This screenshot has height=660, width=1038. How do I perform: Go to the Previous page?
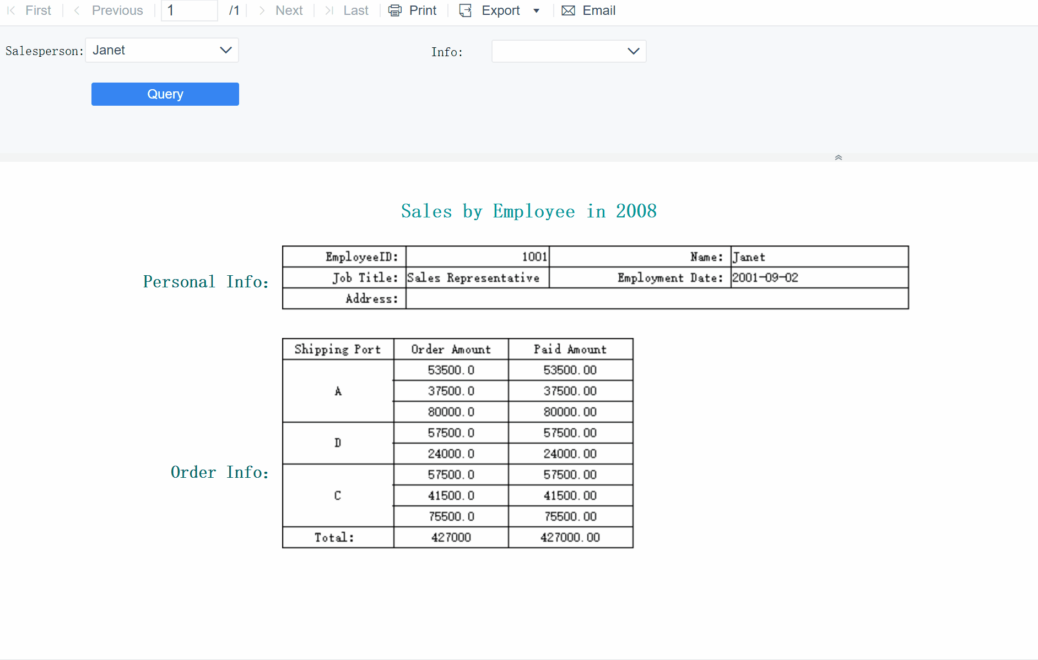pyautogui.click(x=109, y=10)
